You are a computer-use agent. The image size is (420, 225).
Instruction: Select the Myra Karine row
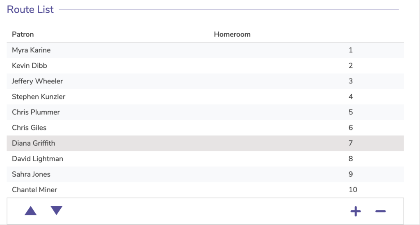(x=31, y=50)
